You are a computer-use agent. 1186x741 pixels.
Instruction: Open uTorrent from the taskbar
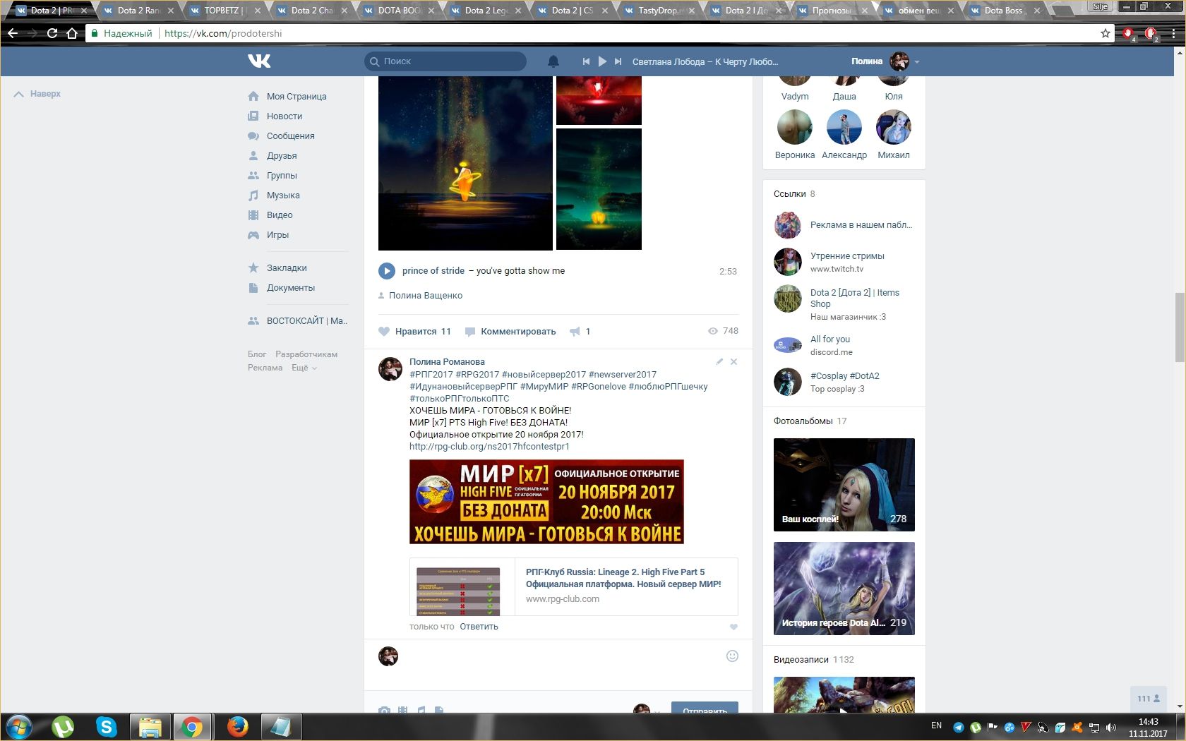(63, 727)
